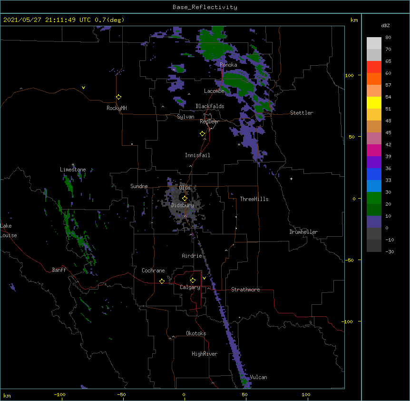Pick the bright green 20-30 dBZ legend swatch

pyautogui.click(x=374, y=198)
